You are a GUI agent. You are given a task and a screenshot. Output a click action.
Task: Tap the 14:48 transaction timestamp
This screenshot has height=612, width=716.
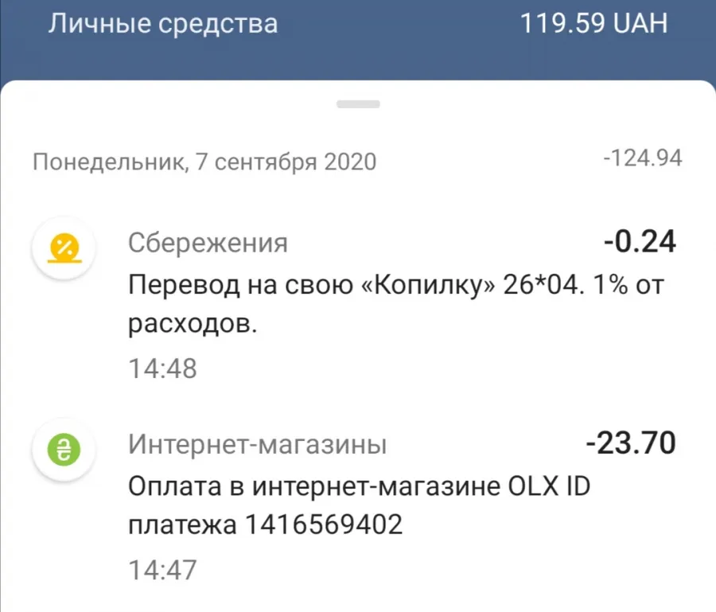(162, 368)
